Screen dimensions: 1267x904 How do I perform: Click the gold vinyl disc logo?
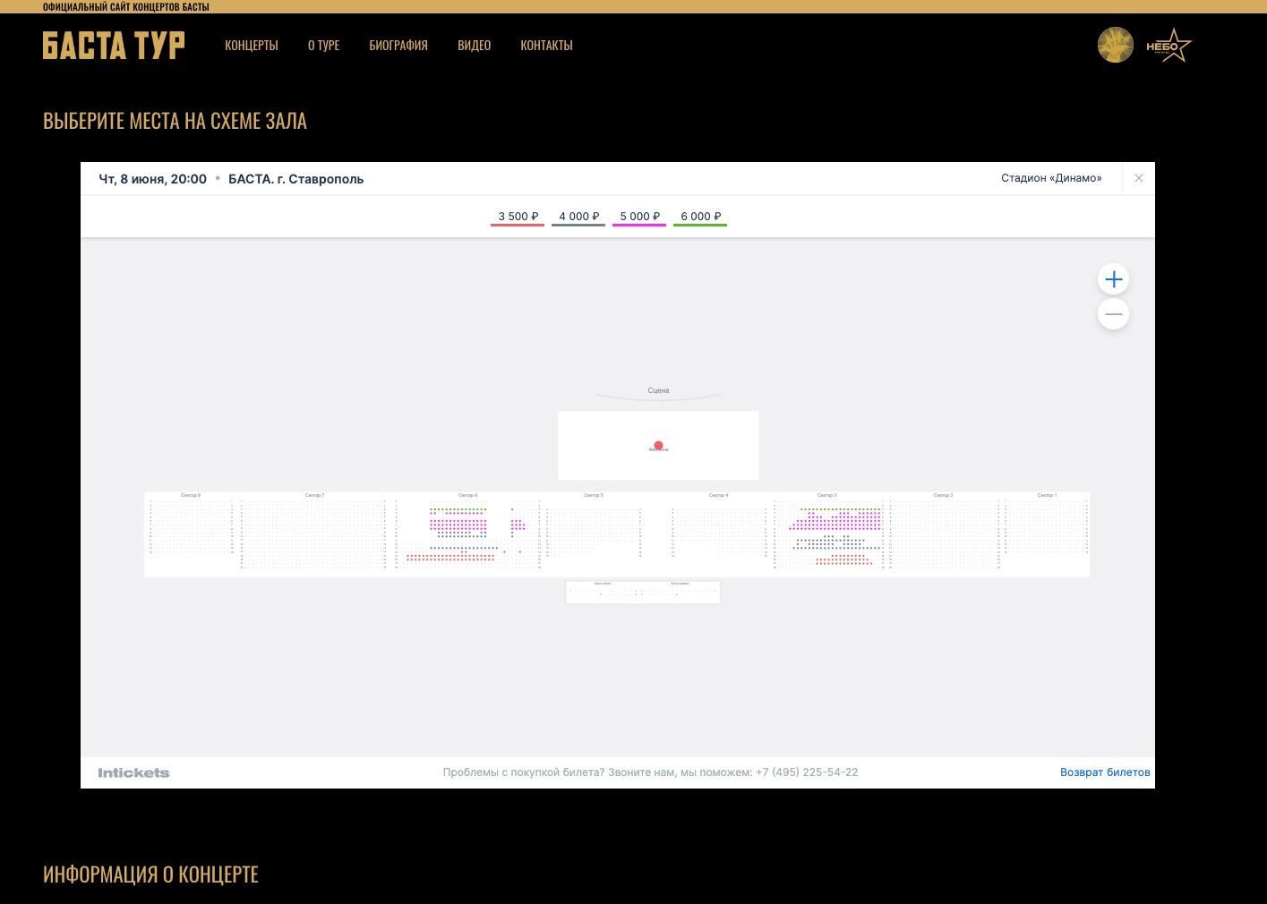pyautogui.click(x=1116, y=45)
